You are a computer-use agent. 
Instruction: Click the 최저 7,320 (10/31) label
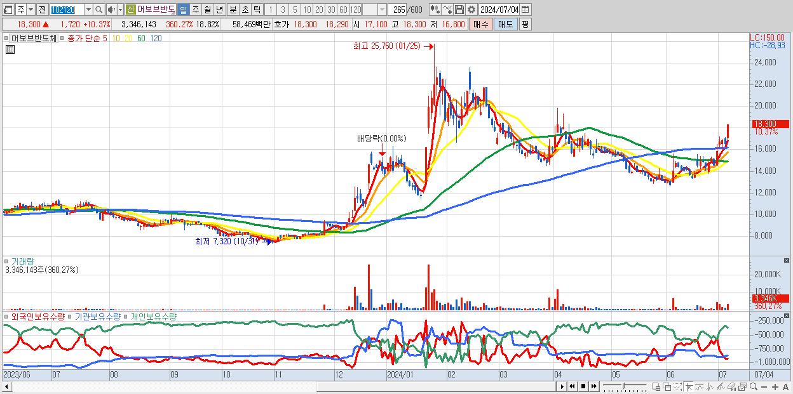pyautogui.click(x=227, y=241)
